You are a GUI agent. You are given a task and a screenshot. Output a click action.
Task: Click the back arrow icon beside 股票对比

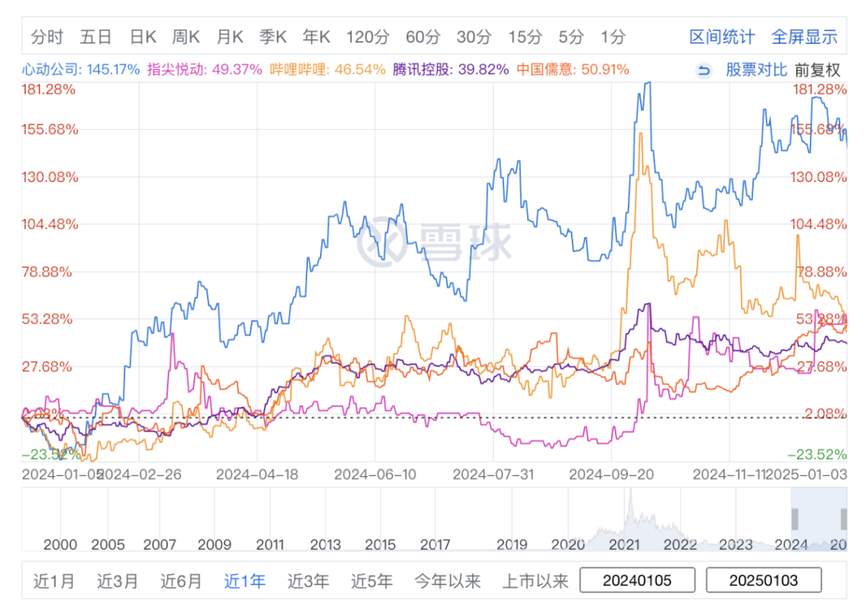[704, 70]
